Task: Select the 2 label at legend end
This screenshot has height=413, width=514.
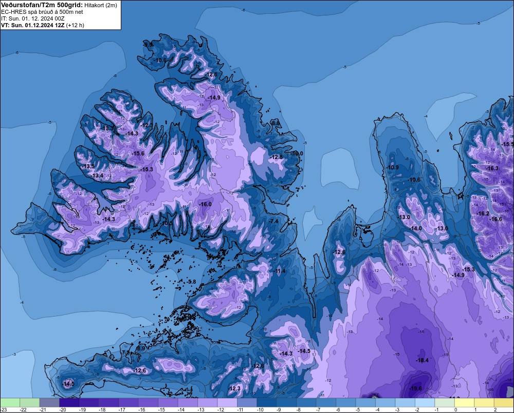Action: pyautogui.click(x=495, y=410)
